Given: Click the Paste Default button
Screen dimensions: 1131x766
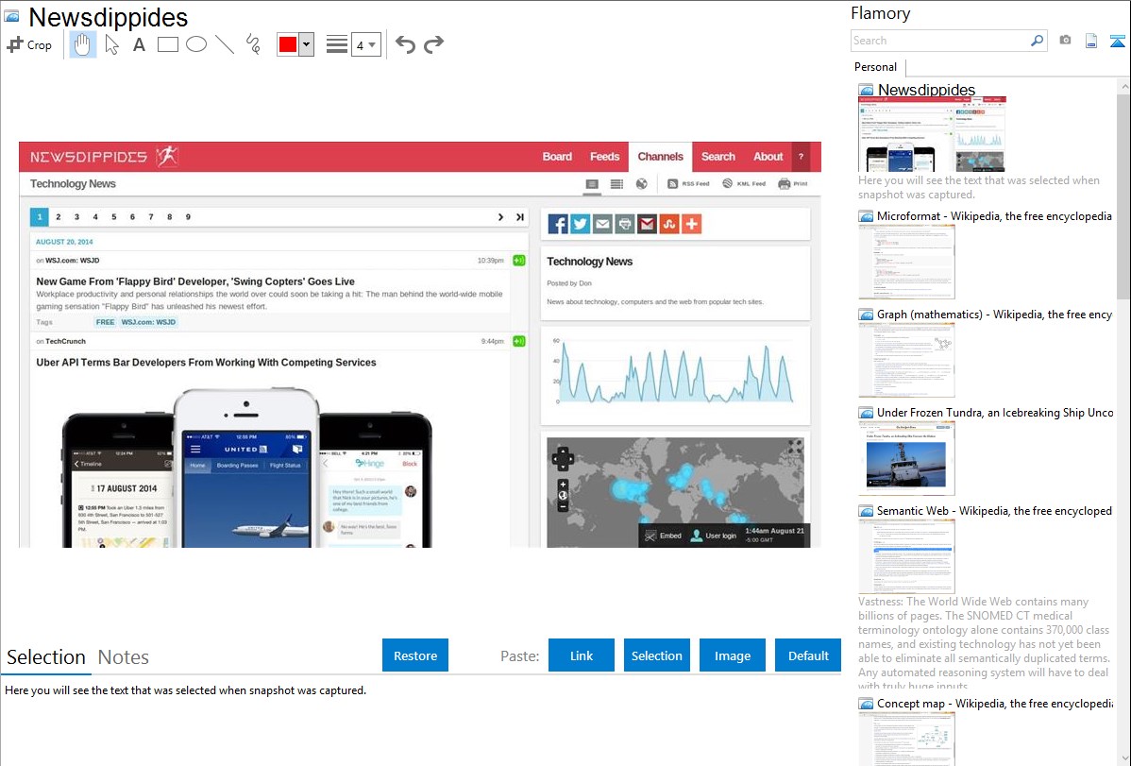Looking at the screenshot, I should (x=808, y=655).
